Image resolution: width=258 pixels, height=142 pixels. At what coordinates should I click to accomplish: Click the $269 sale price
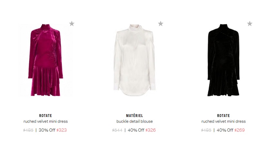tap(240, 130)
